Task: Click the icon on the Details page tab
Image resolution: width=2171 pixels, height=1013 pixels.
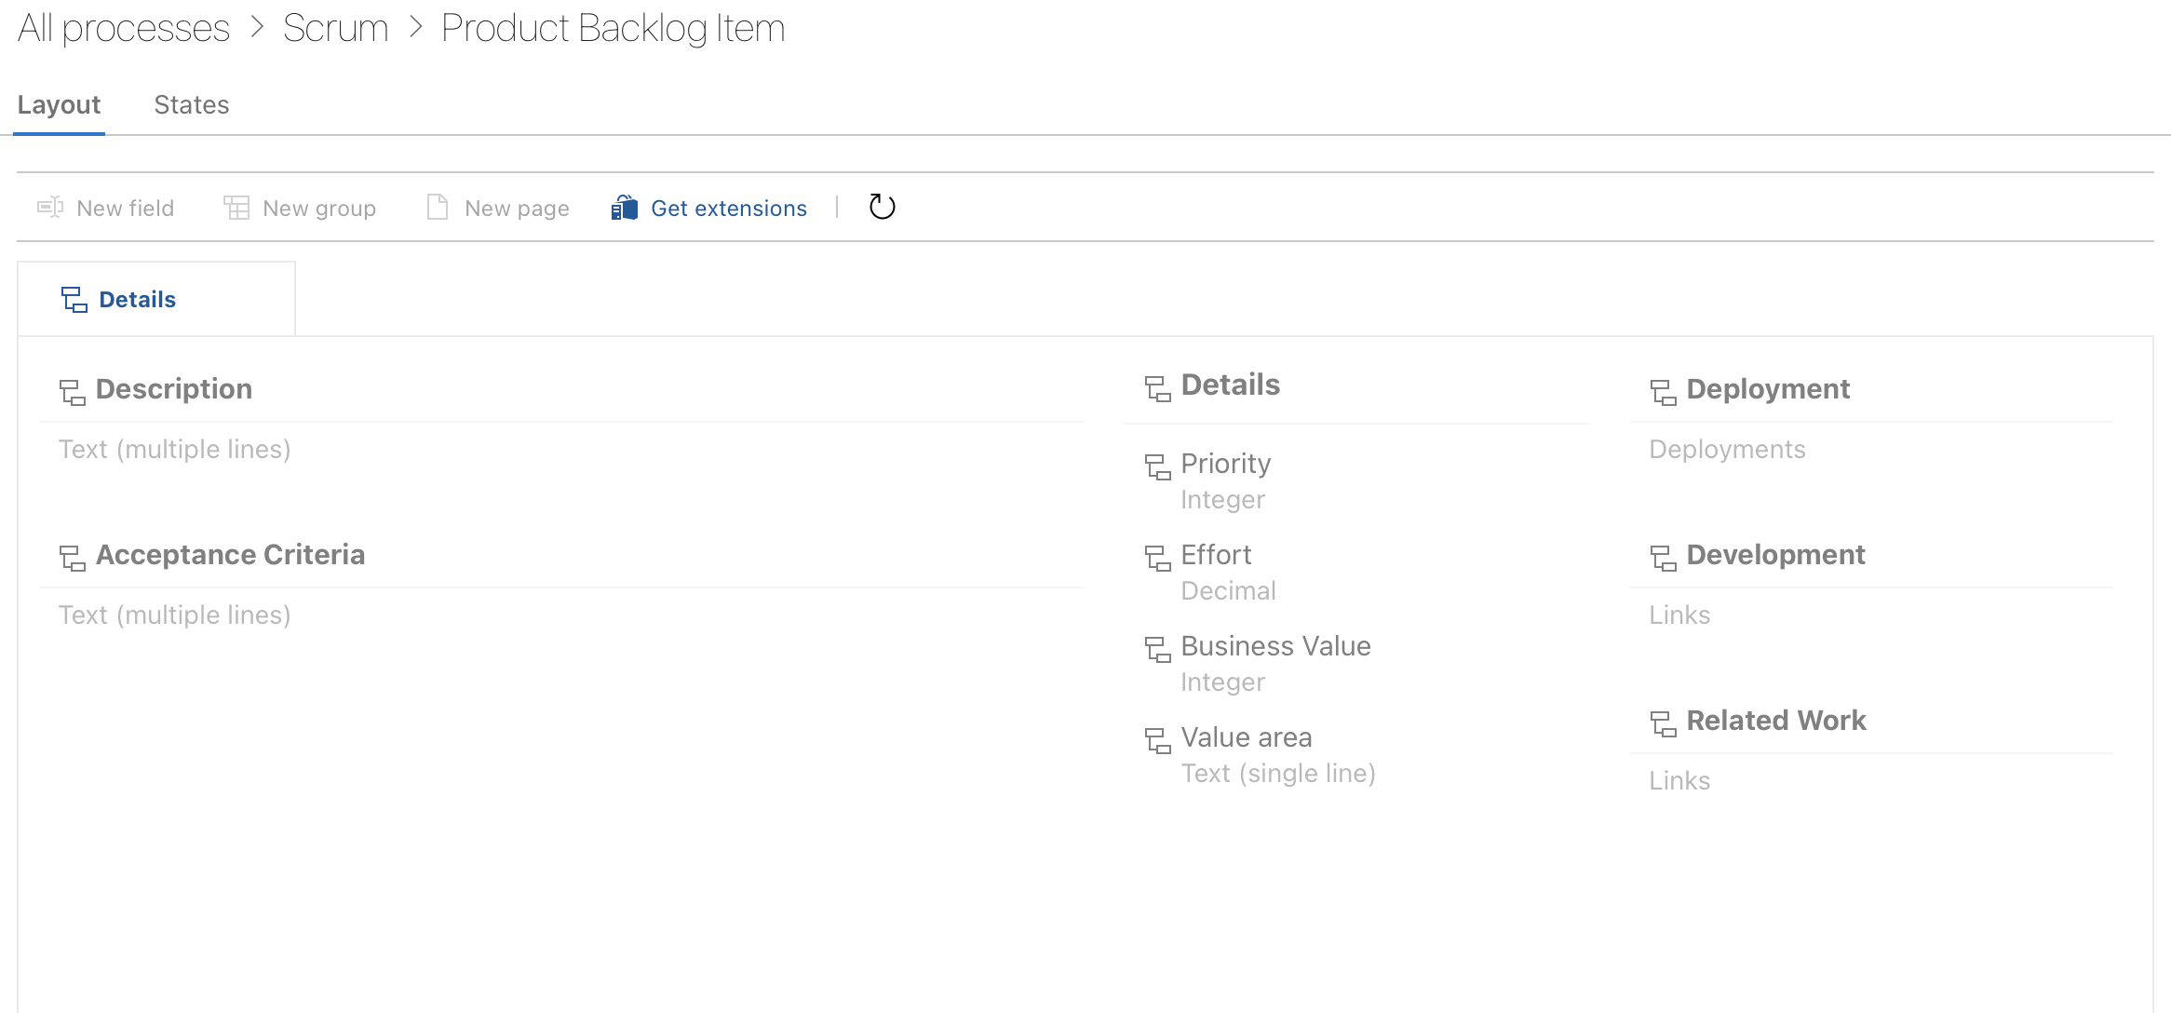Action: pos(74,299)
